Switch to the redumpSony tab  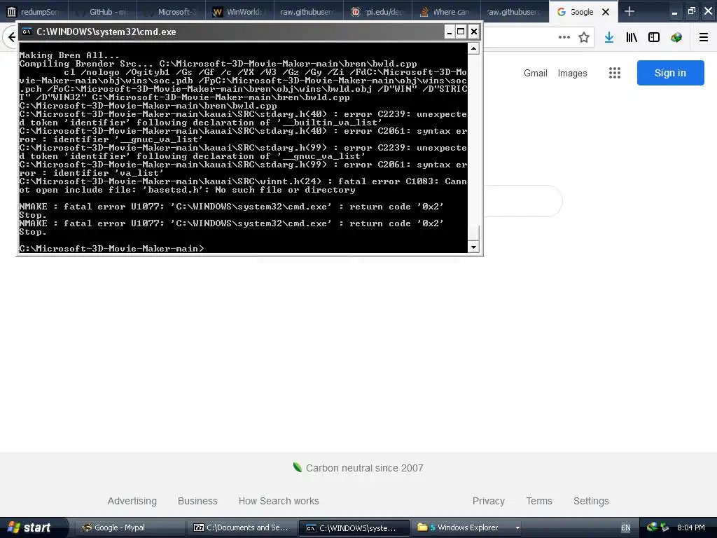(34, 12)
